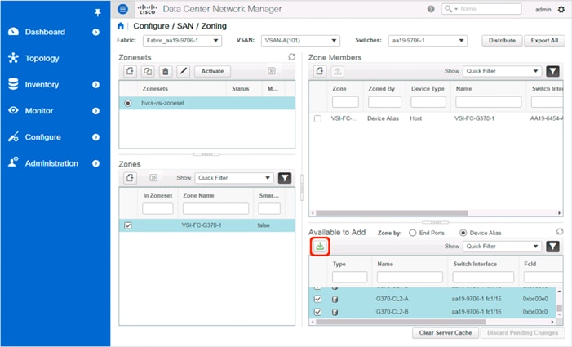Expand Dashboard submenu arrow
Viewport: 572px width, 347px height.
[95, 32]
